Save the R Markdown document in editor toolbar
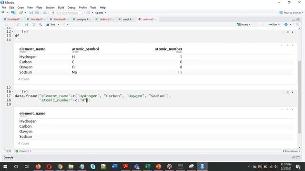Viewport: 305px width, 171px height. click(x=26, y=25)
